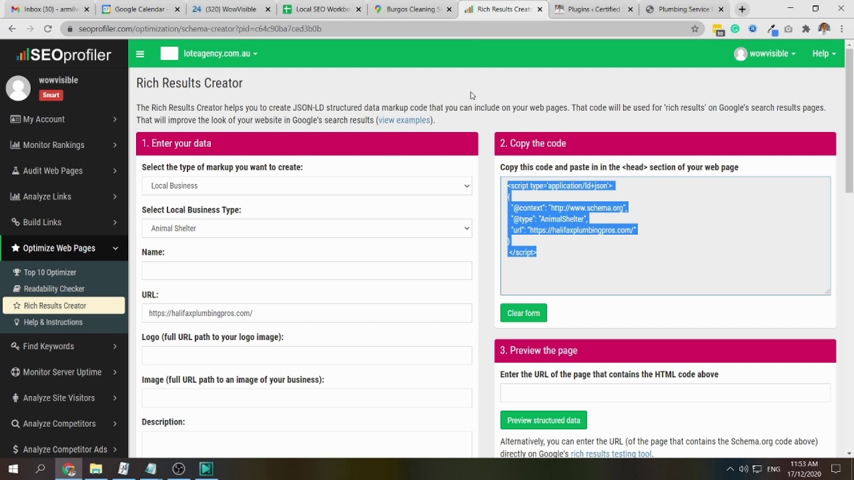This screenshot has width=854, height=480.
Task: Open the taskbar volume icon
Action: (743, 469)
